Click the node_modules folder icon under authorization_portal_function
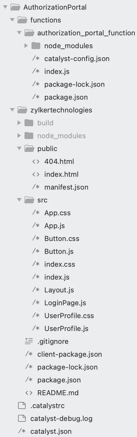Screen dimensions: 137x437 click(36, 46)
